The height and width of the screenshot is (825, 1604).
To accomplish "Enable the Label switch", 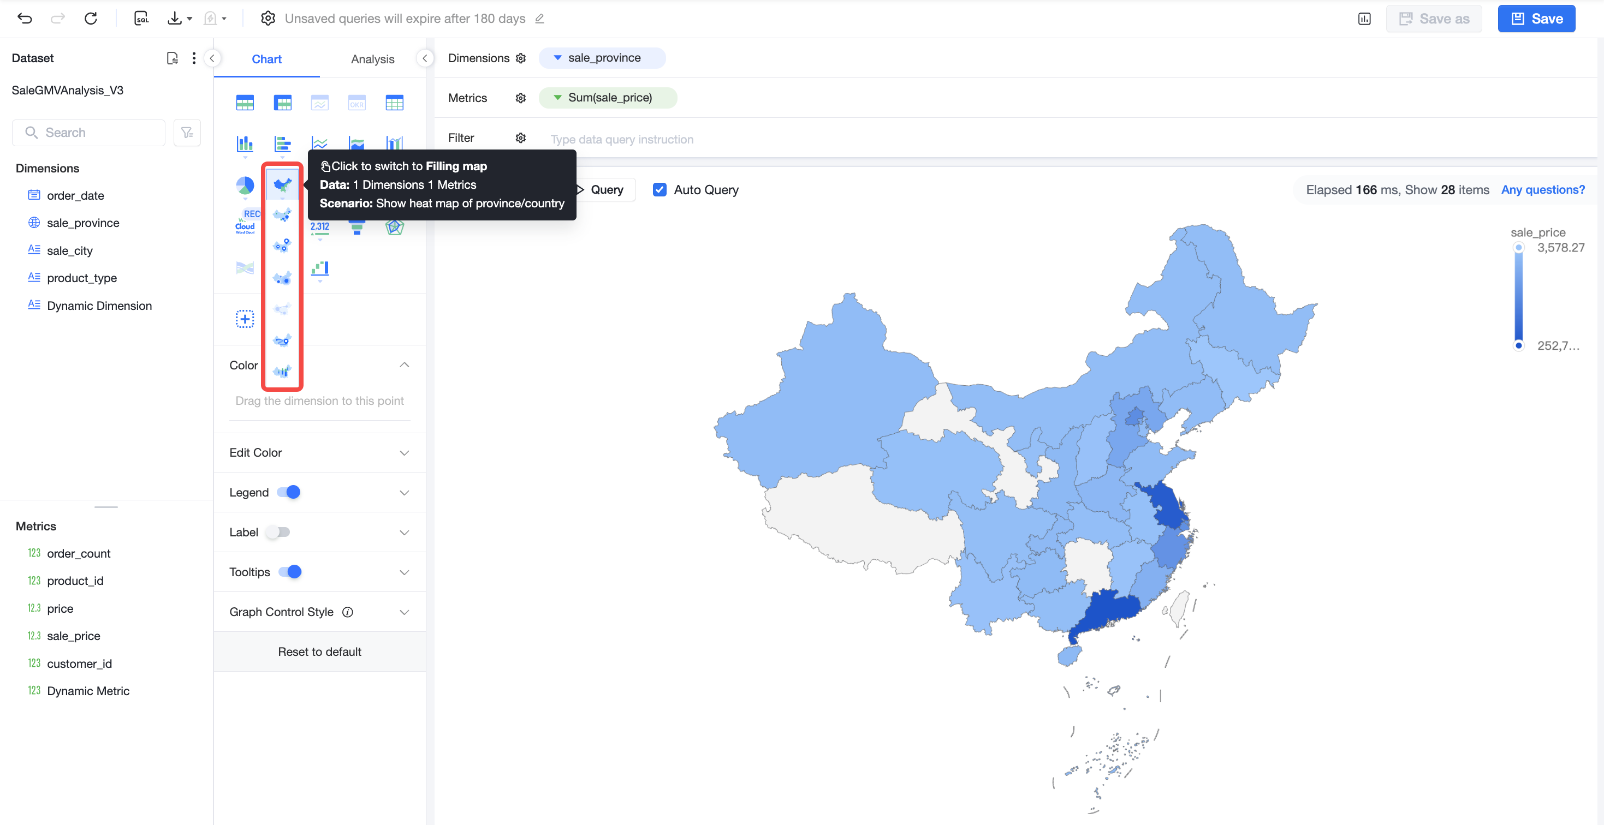I will tap(278, 532).
